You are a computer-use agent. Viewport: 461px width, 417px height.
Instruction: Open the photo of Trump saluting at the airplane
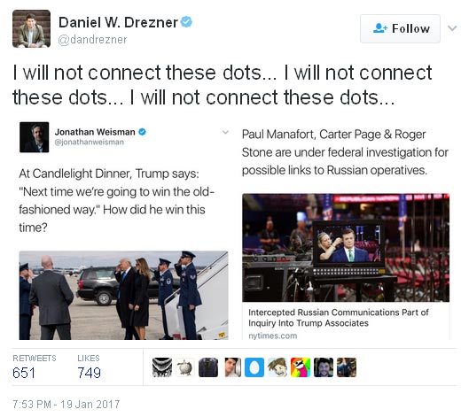click(x=123, y=295)
